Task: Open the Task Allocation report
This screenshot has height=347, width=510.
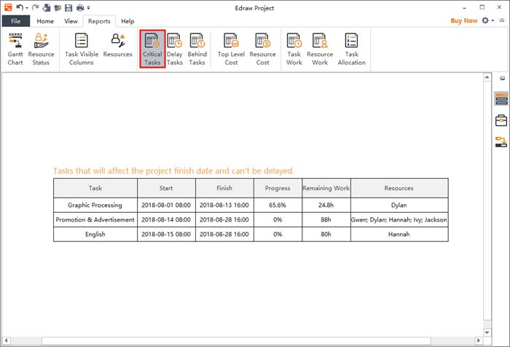Action: click(351, 49)
